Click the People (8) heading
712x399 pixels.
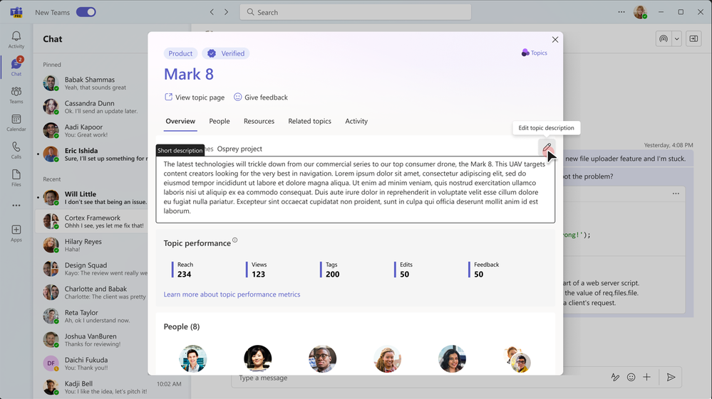coord(182,326)
